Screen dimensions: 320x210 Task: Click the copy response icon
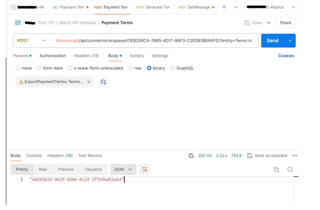[276, 170]
